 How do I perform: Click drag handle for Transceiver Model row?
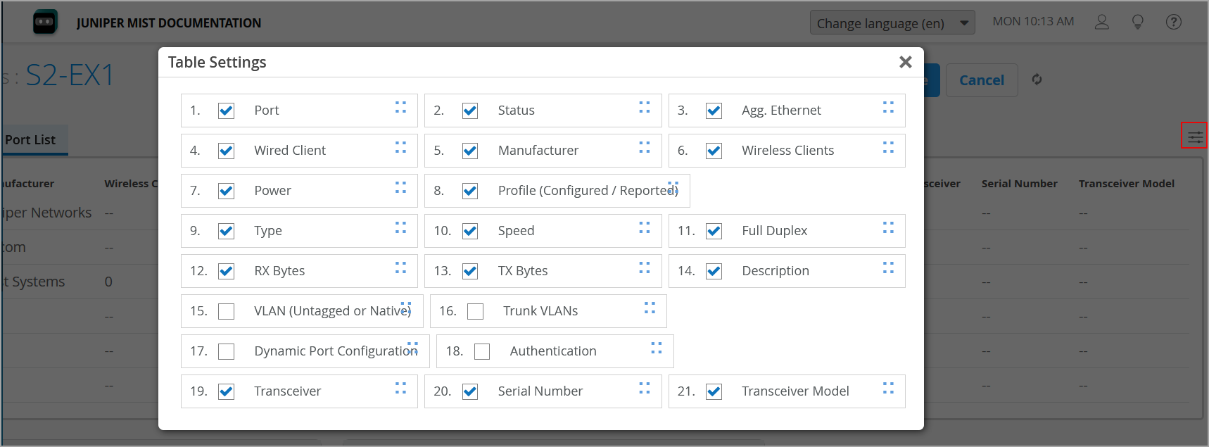click(x=888, y=388)
